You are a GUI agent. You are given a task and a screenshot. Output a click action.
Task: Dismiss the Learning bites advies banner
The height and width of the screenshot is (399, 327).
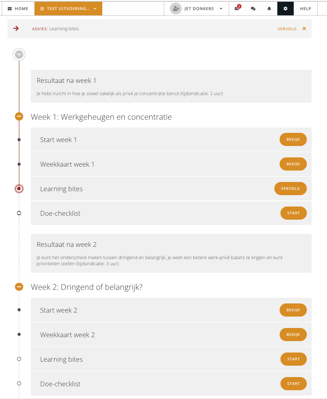303,28
